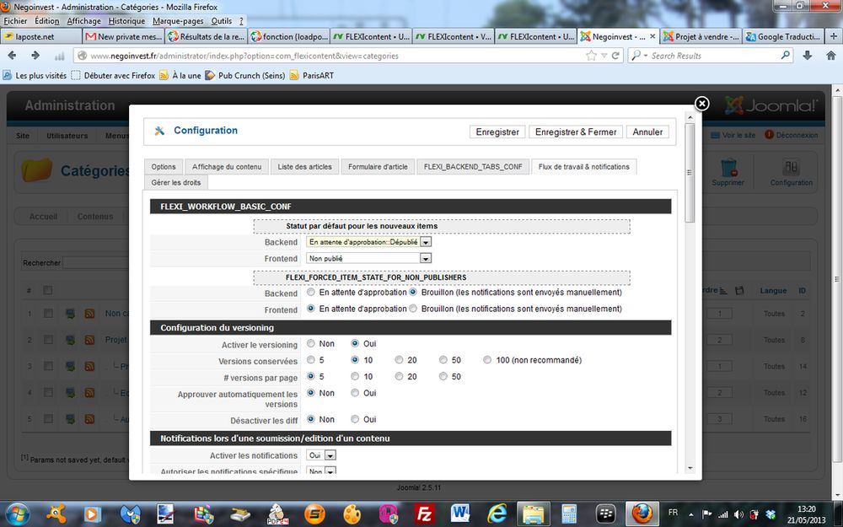Open Dropbox from the system tray
The width and height of the screenshot is (843, 527).
coord(771,514)
